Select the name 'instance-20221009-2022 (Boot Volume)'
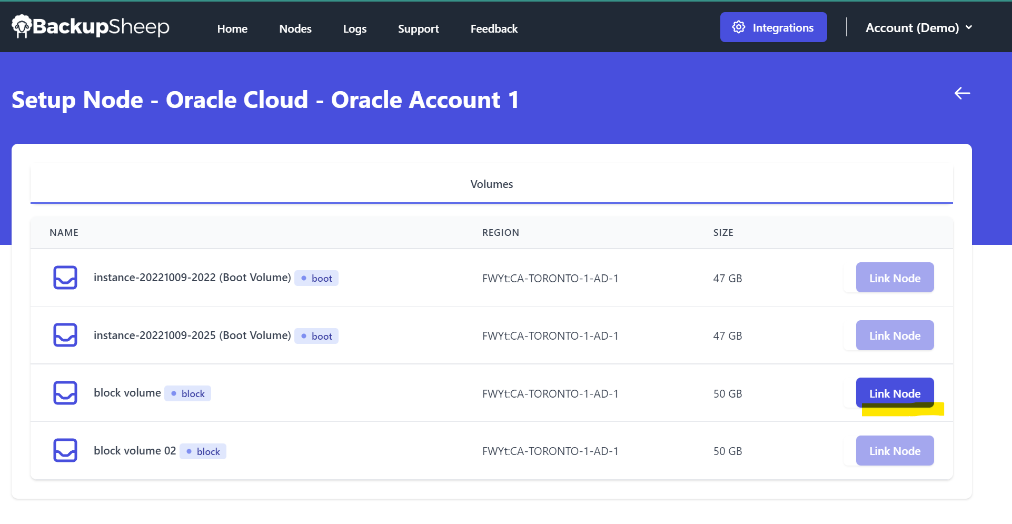 pyautogui.click(x=192, y=278)
